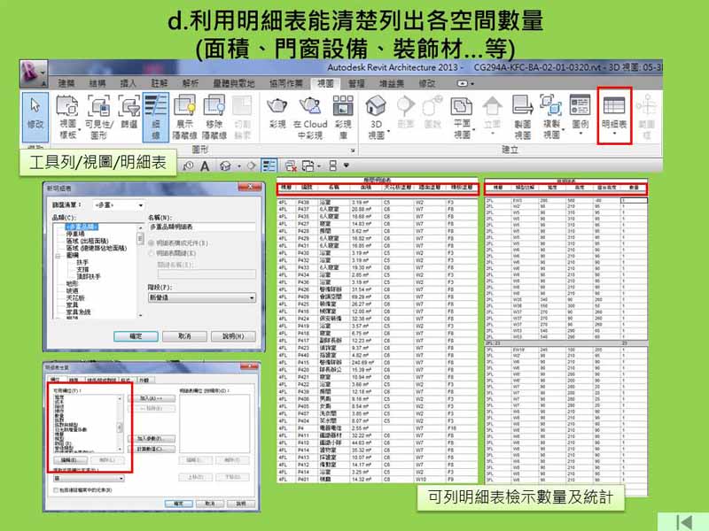Click 計算數值(C) button
Screen dimensions: 709x531
tap(151, 449)
